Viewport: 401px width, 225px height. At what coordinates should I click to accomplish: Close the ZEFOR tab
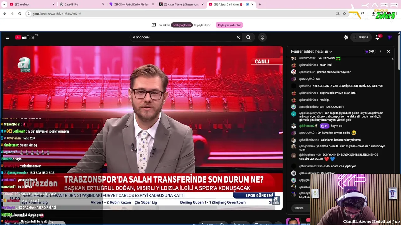point(153,4)
